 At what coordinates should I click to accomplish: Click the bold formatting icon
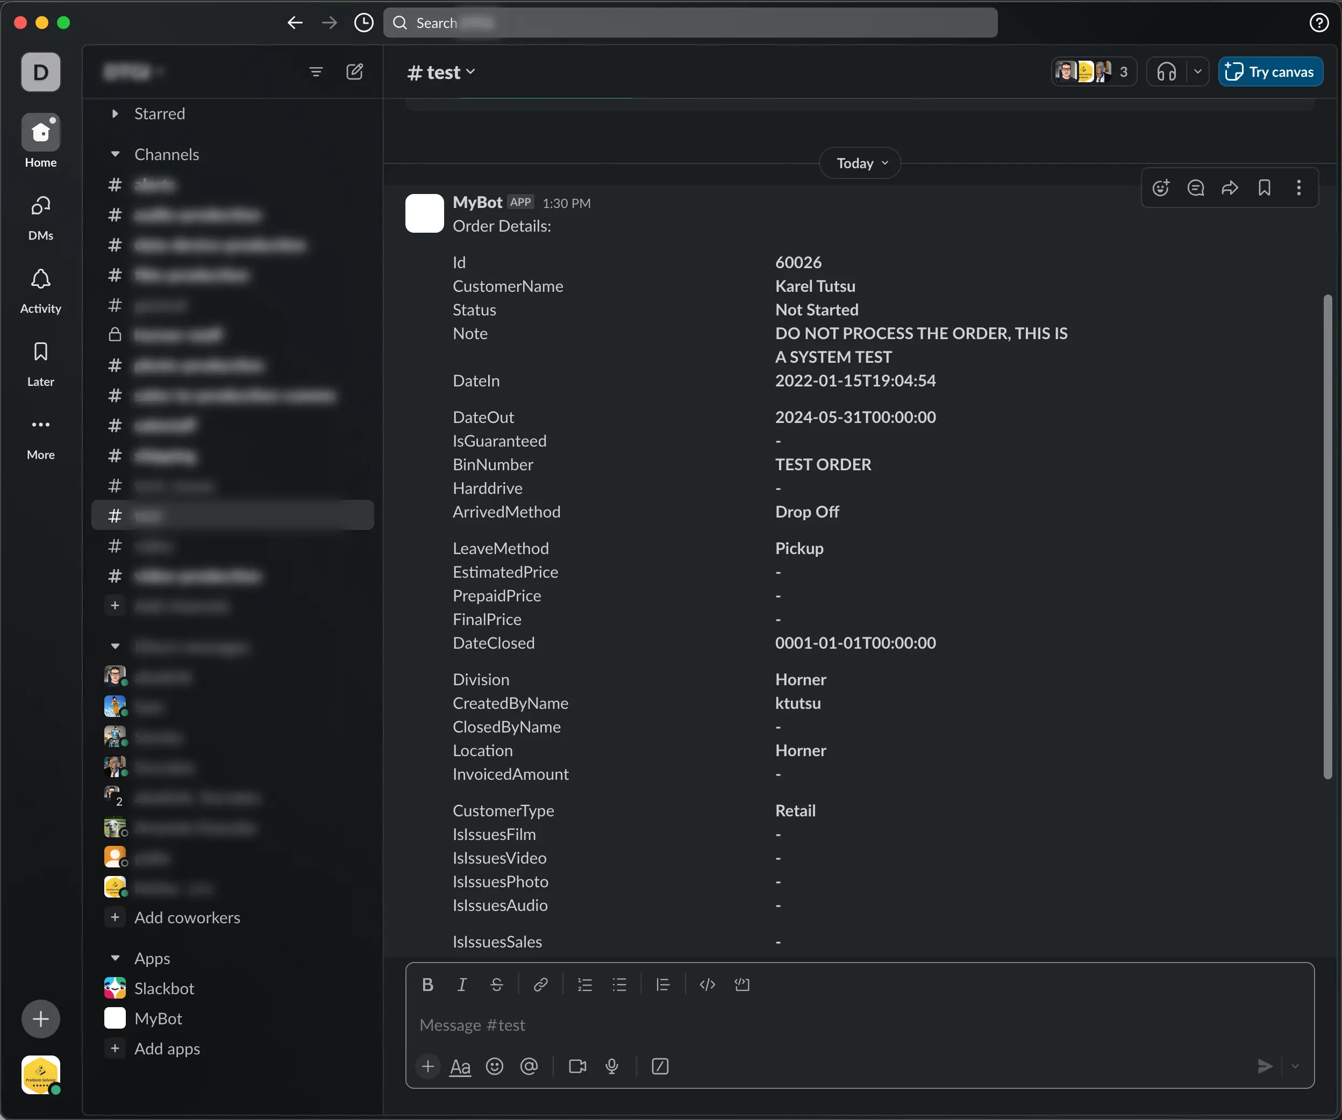click(427, 984)
